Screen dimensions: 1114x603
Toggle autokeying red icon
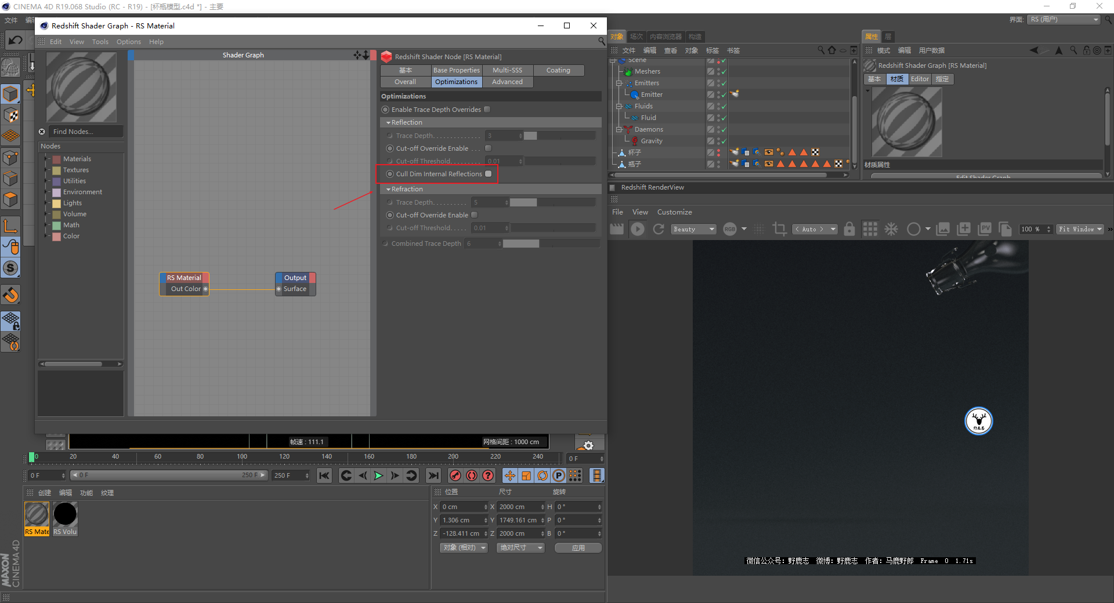[472, 475]
